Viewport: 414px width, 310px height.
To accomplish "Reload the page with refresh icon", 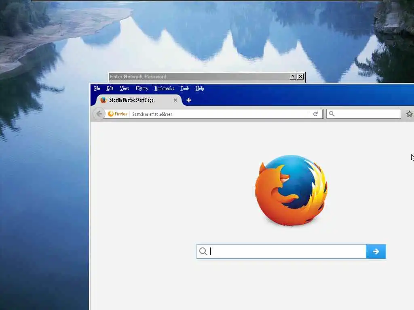I will [x=315, y=114].
